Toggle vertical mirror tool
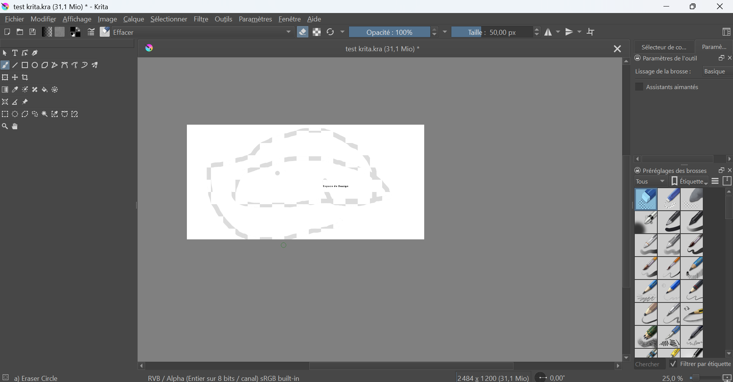The image size is (733, 382). (569, 32)
